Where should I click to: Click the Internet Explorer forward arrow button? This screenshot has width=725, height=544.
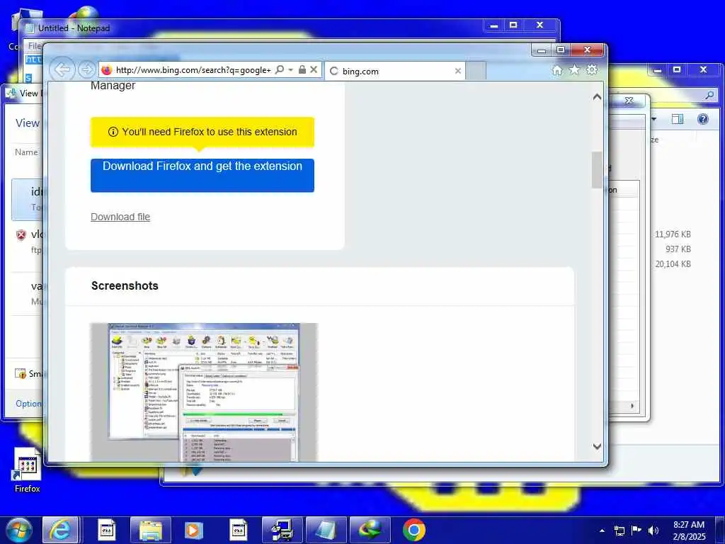[x=86, y=70]
